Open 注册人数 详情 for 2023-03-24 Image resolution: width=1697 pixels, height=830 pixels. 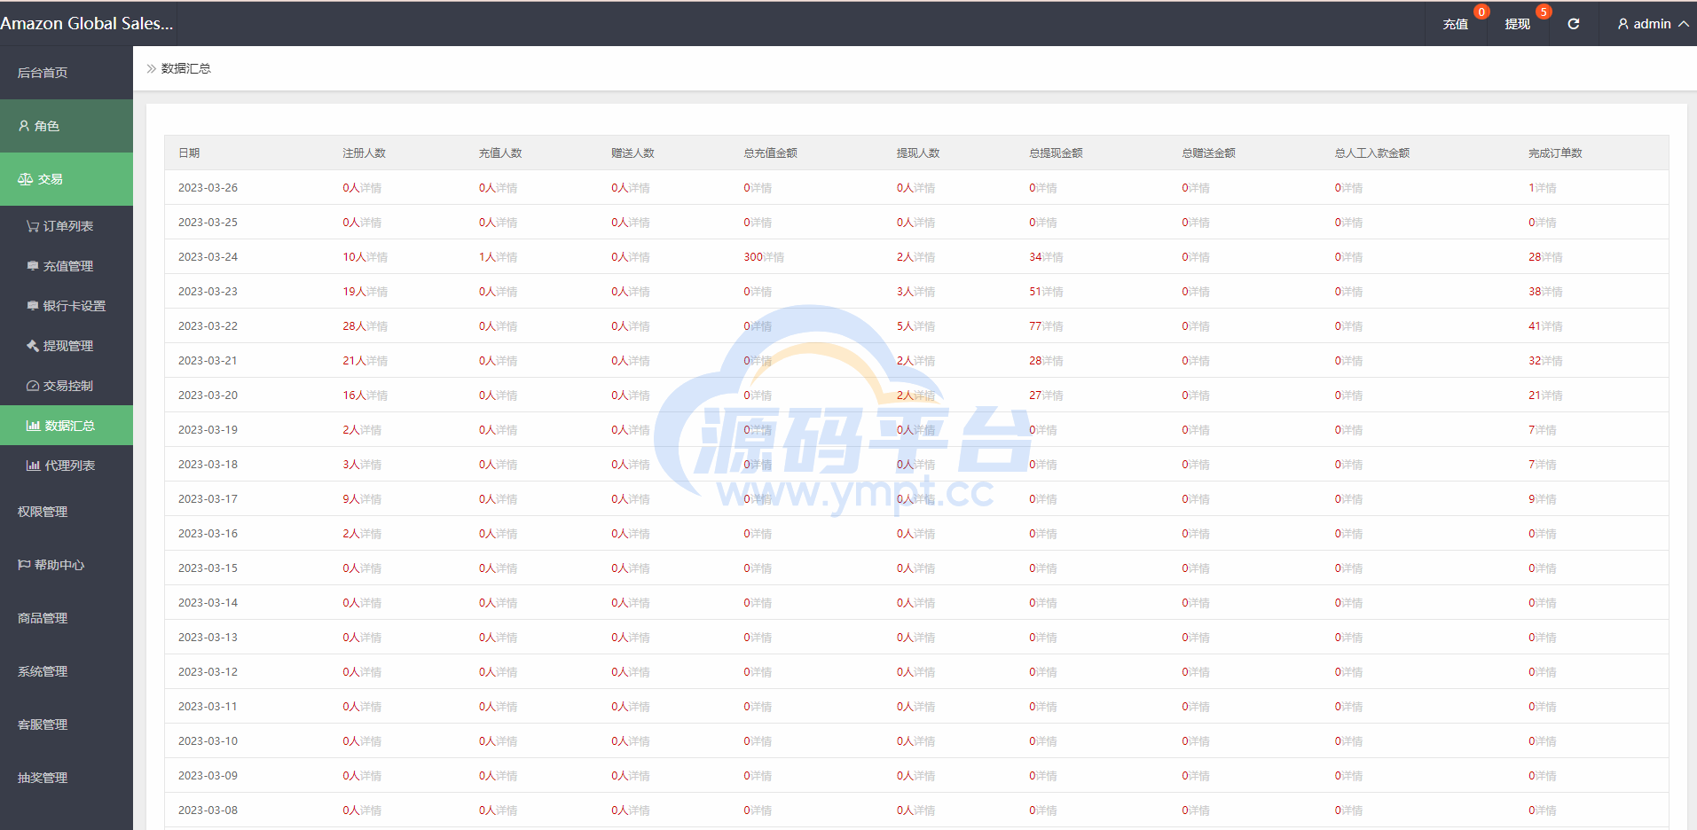coord(377,257)
